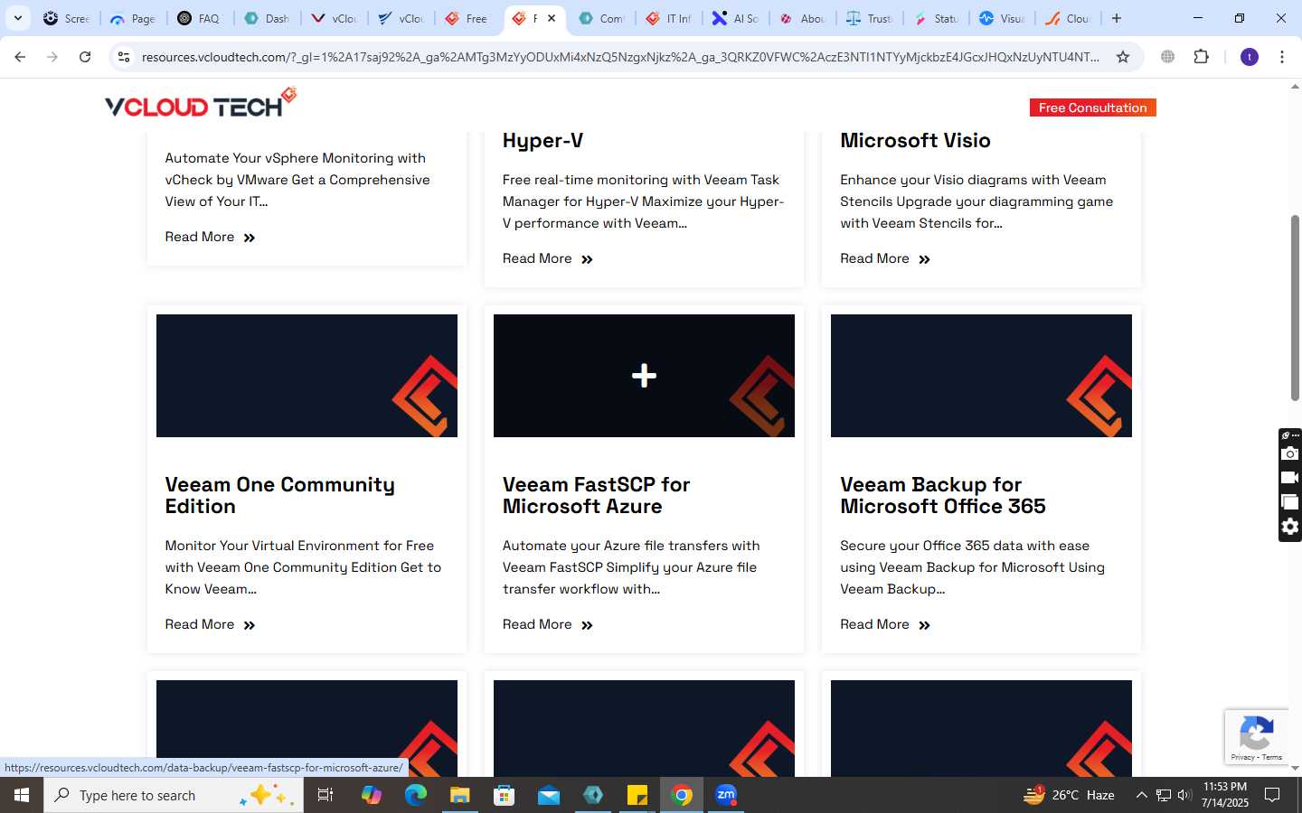Open Read More under Microsoft Visio article
This screenshot has width=1302, height=813.
(884, 258)
